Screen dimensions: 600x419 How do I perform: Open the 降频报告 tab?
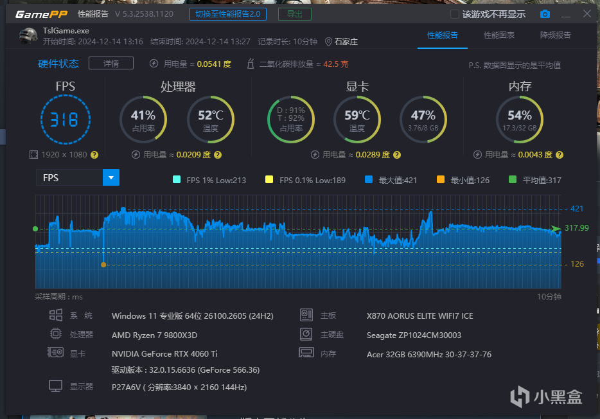pyautogui.click(x=555, y=35)
